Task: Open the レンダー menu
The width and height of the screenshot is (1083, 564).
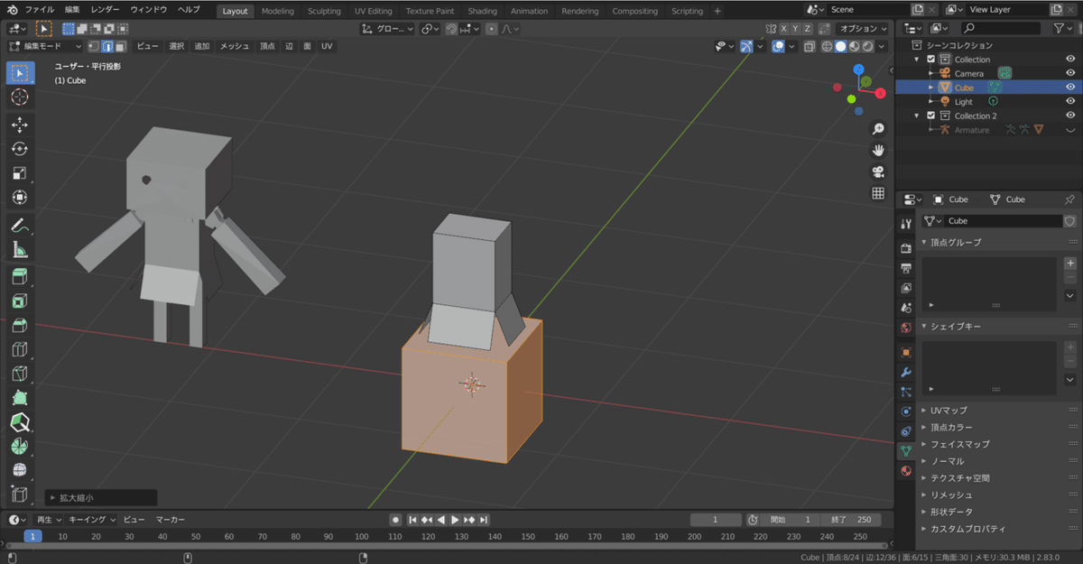Action: click(x=106, y=10)
